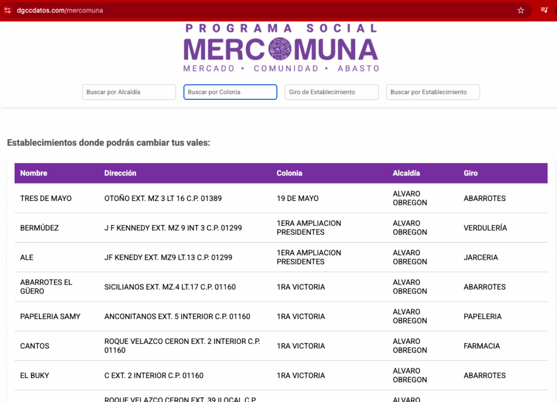Click inside the Buscar por Colonia field
The image size is (557, 402).
[x=230, y=92]
